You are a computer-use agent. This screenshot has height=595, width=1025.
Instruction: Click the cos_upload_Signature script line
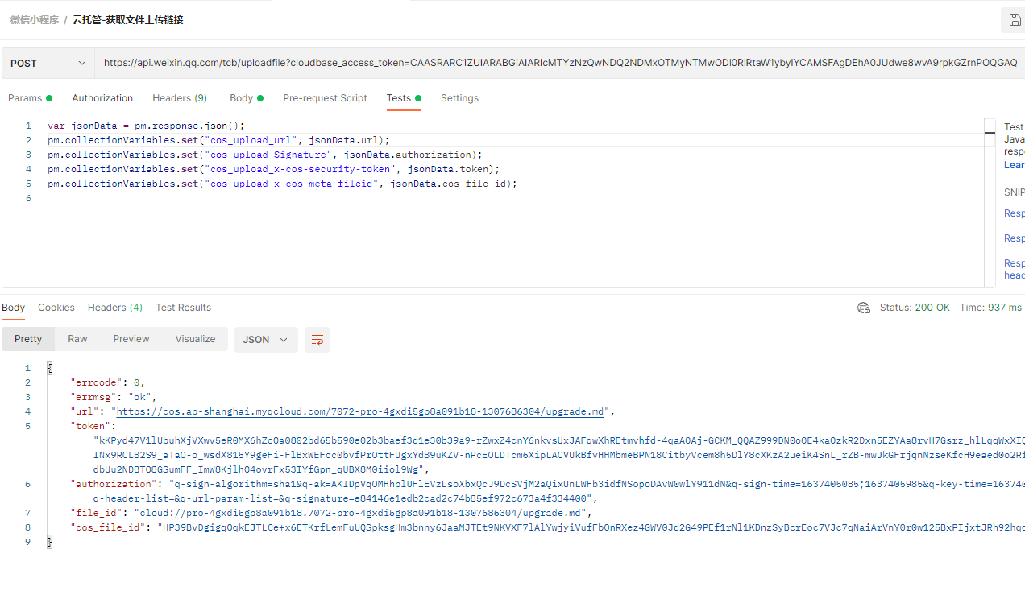(x=265, y=155)
